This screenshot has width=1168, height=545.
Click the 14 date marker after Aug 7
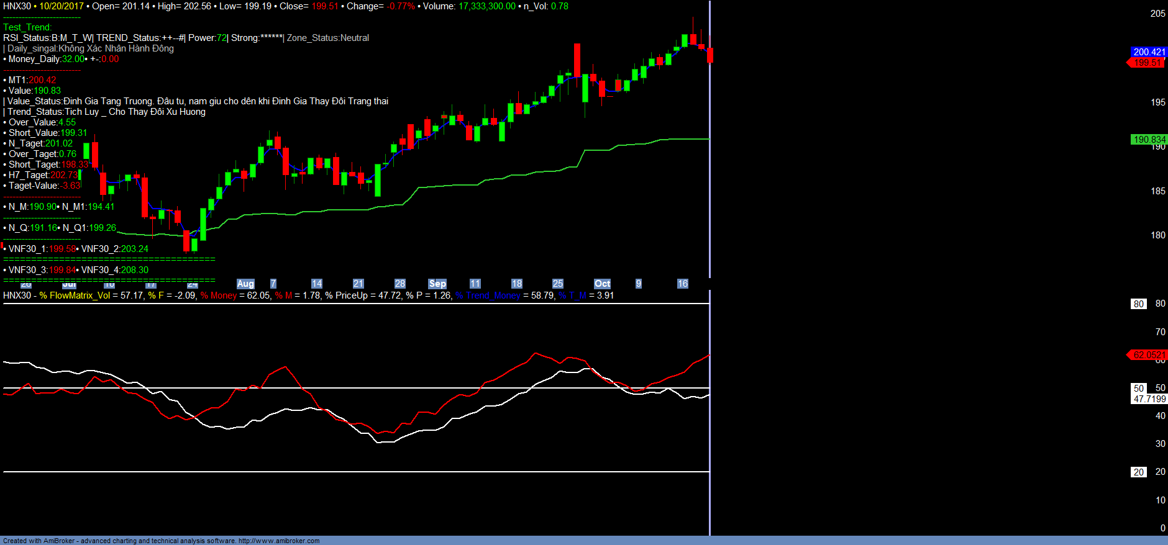(317, 284)
